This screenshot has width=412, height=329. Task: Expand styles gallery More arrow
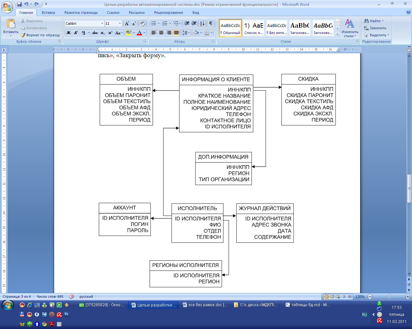[x=337, y=34]
